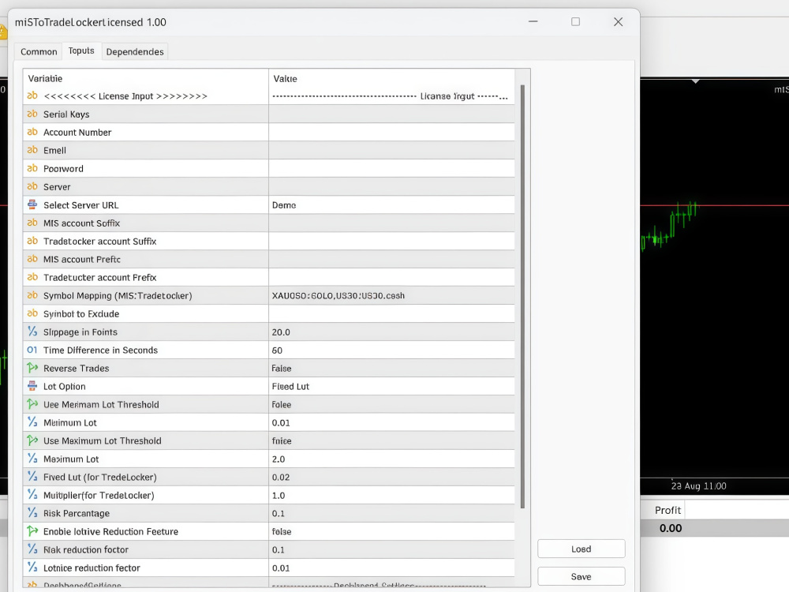Image resolution: width=789 pixels, height=592 pixels.
Task: Click the Mapimum Lot value 2.0
Action: pyautogui.click(x=279, y=459)
